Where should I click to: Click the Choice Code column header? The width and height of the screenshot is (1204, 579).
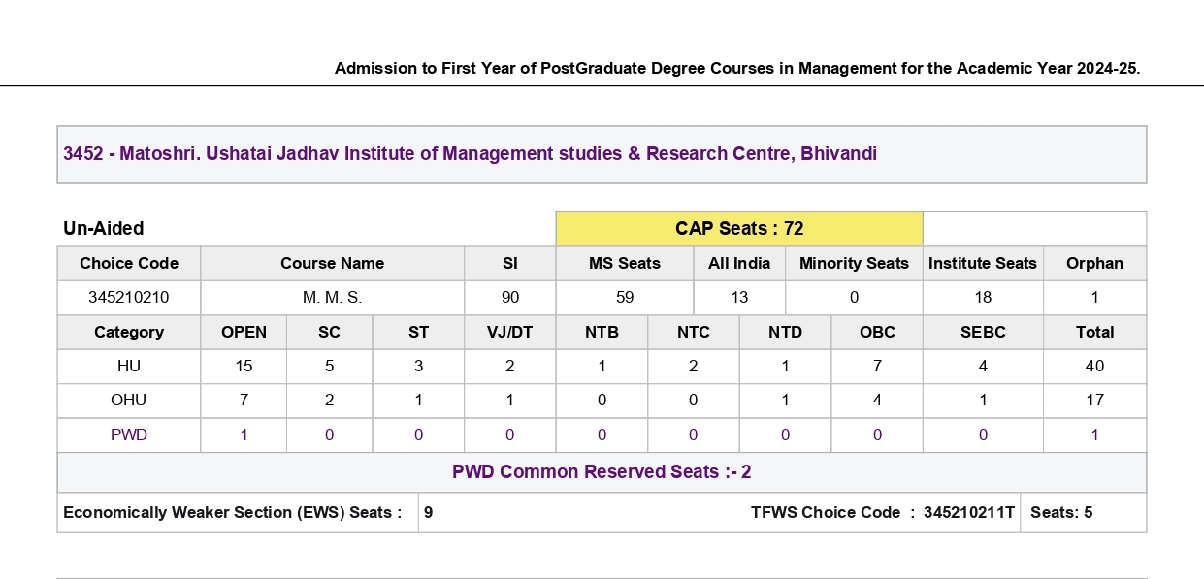tap(129, 263)
